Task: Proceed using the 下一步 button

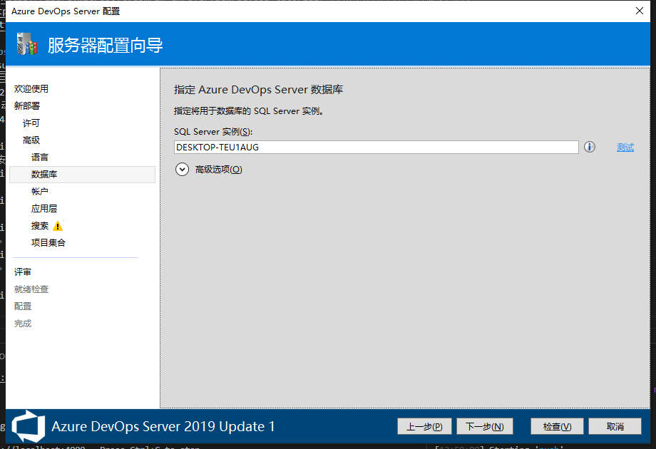Action: point(484,426)
